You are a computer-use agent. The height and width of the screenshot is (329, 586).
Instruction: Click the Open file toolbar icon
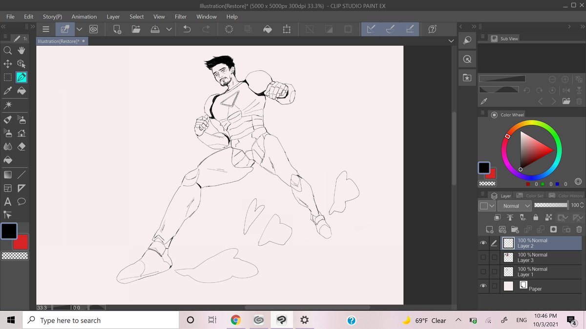[136, 29]
